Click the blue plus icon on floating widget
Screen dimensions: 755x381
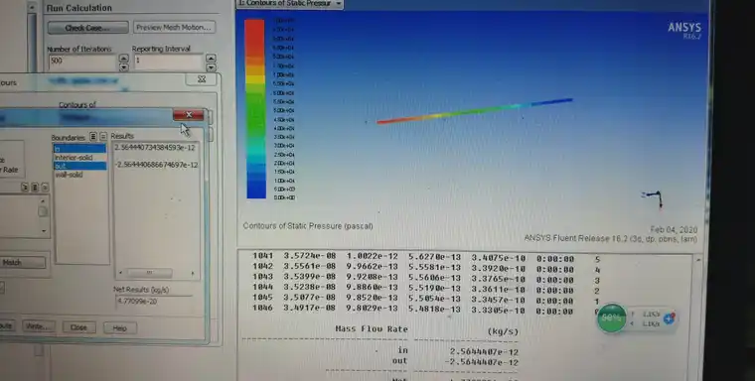pyautogui.click(x=670, y=317)
